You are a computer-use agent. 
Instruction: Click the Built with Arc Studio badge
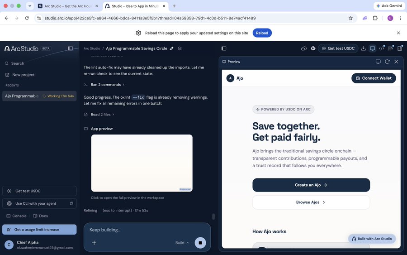[x=372, y=239]
